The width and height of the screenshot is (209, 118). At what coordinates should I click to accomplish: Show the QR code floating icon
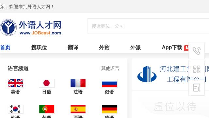point(197,69)
